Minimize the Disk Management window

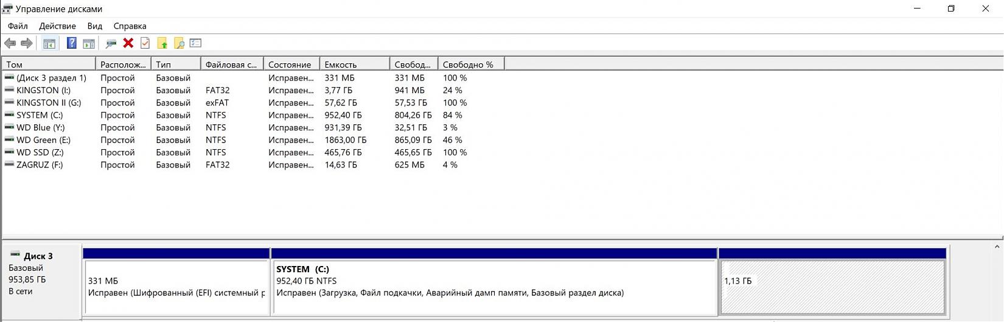pyautogui.click(x=918, y=9)
